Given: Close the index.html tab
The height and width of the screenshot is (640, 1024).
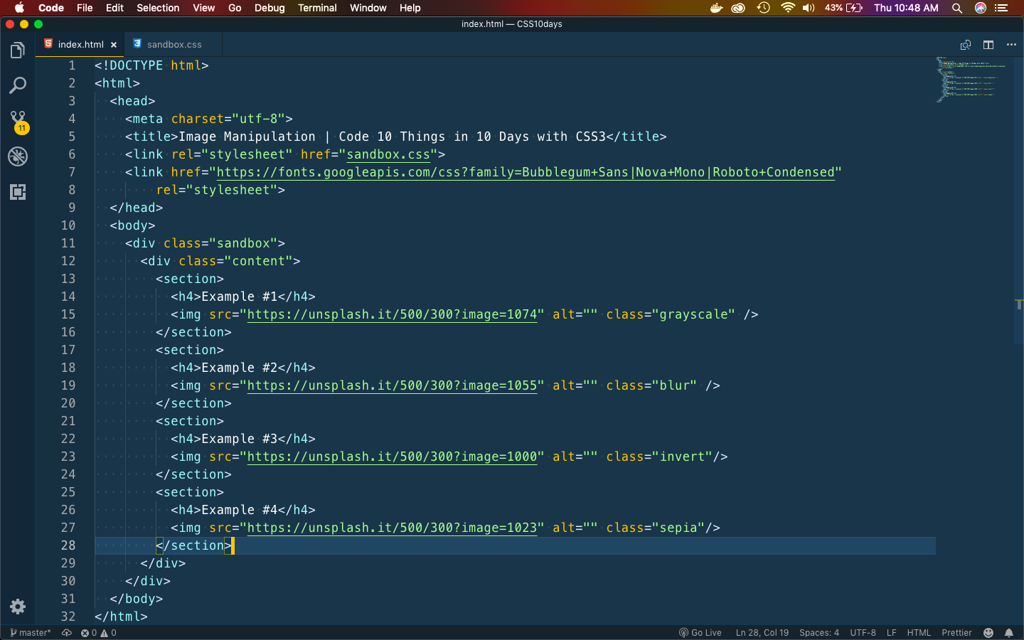Looking at the screenshot, I should [114, 45].
